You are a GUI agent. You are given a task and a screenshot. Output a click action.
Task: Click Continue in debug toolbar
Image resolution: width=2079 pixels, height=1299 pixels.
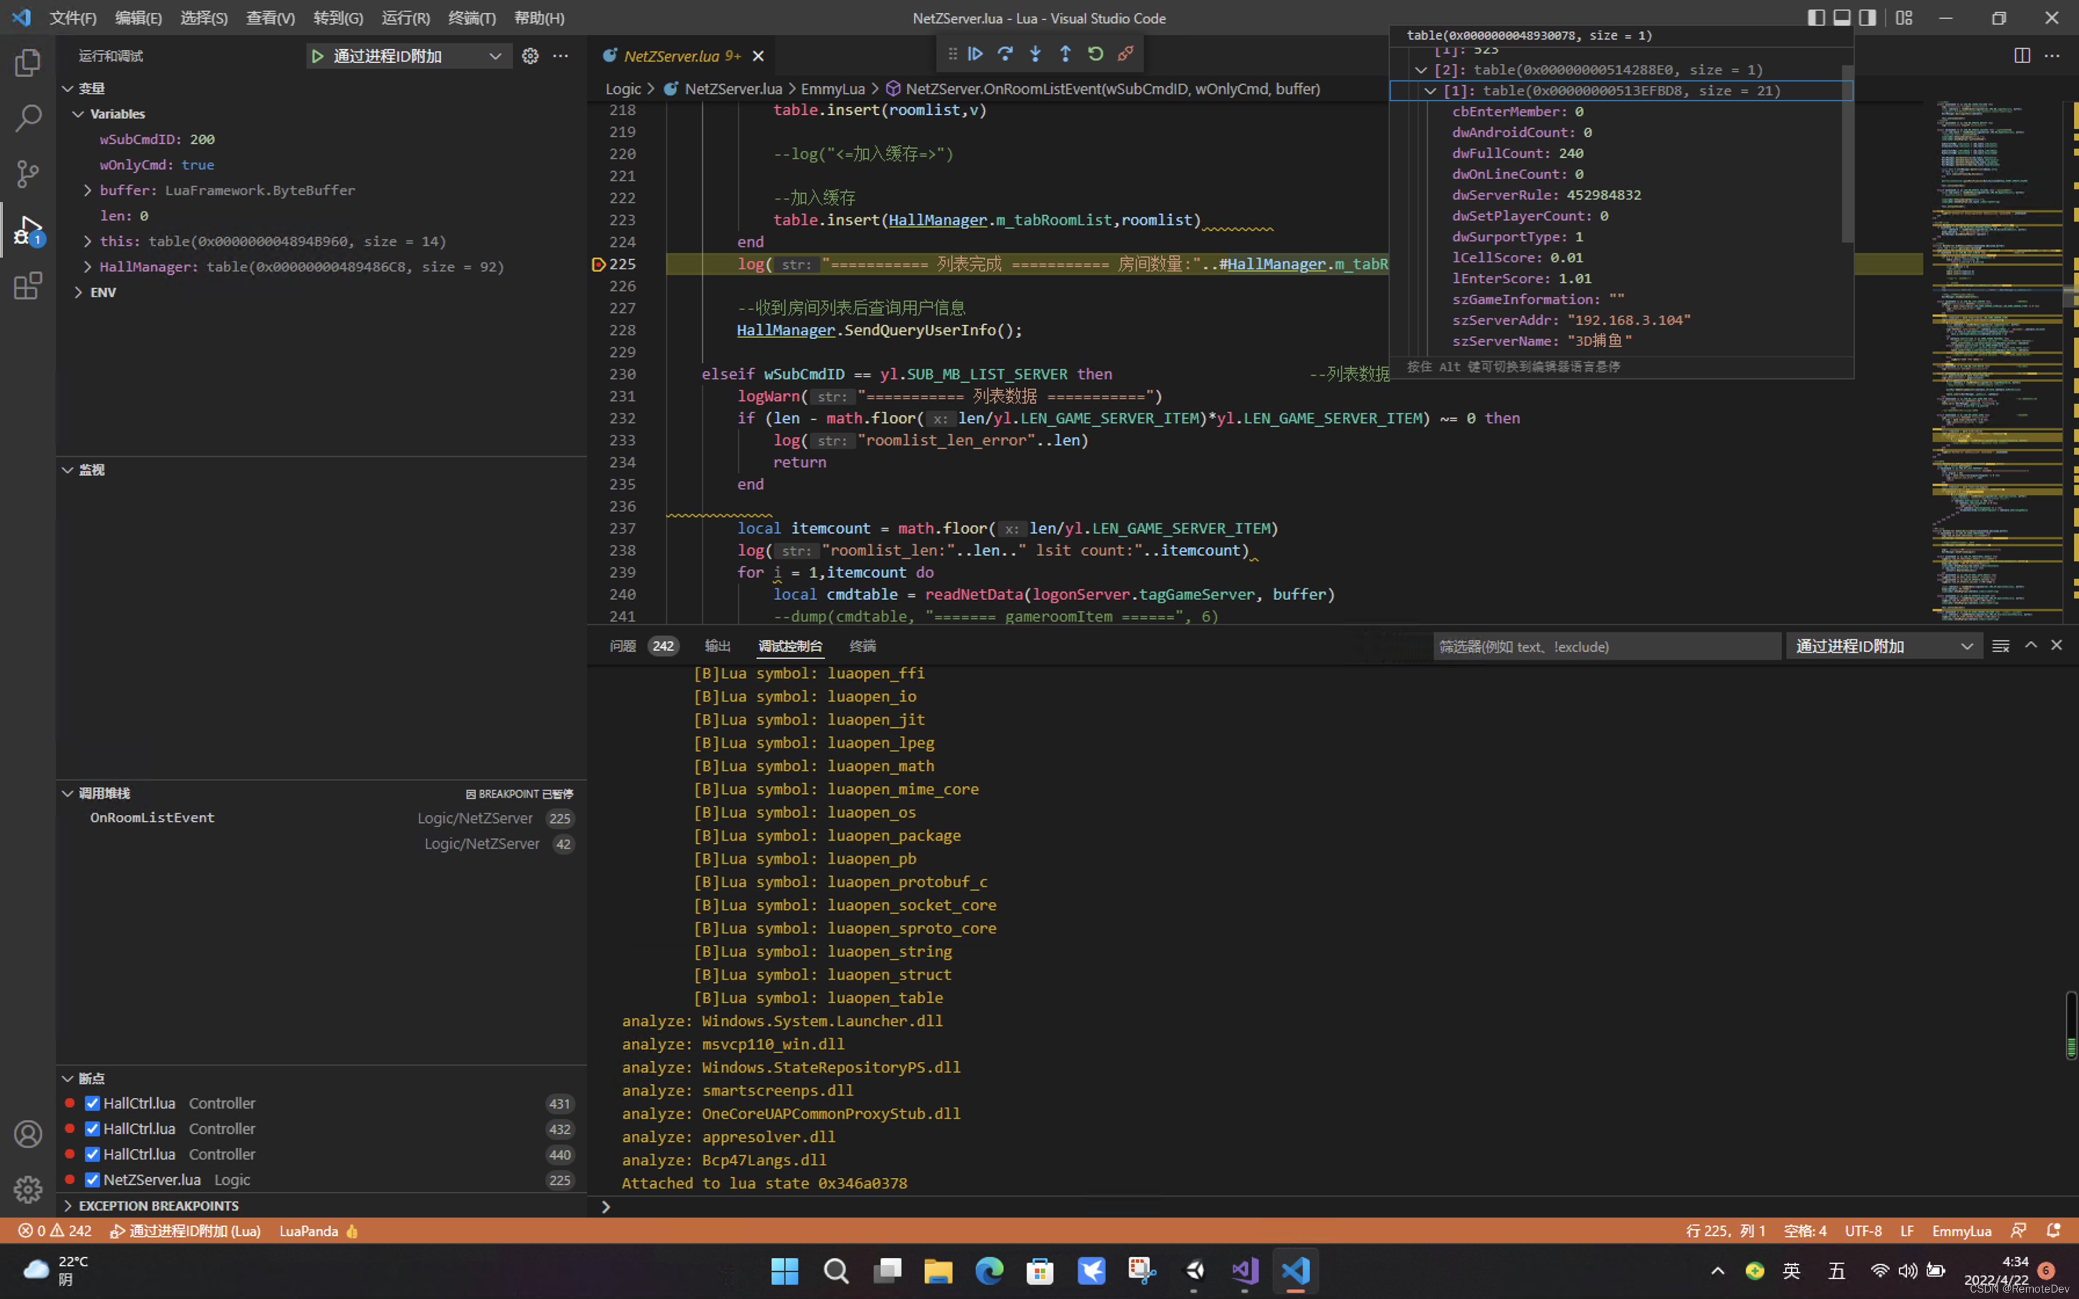click(975, 54)
